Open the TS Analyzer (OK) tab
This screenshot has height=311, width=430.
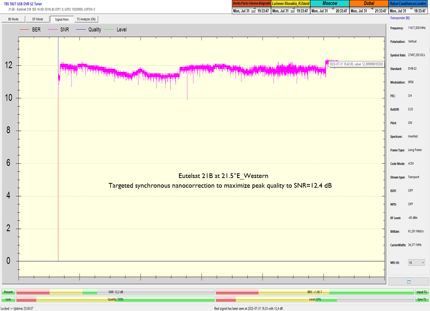pos(86,19)
